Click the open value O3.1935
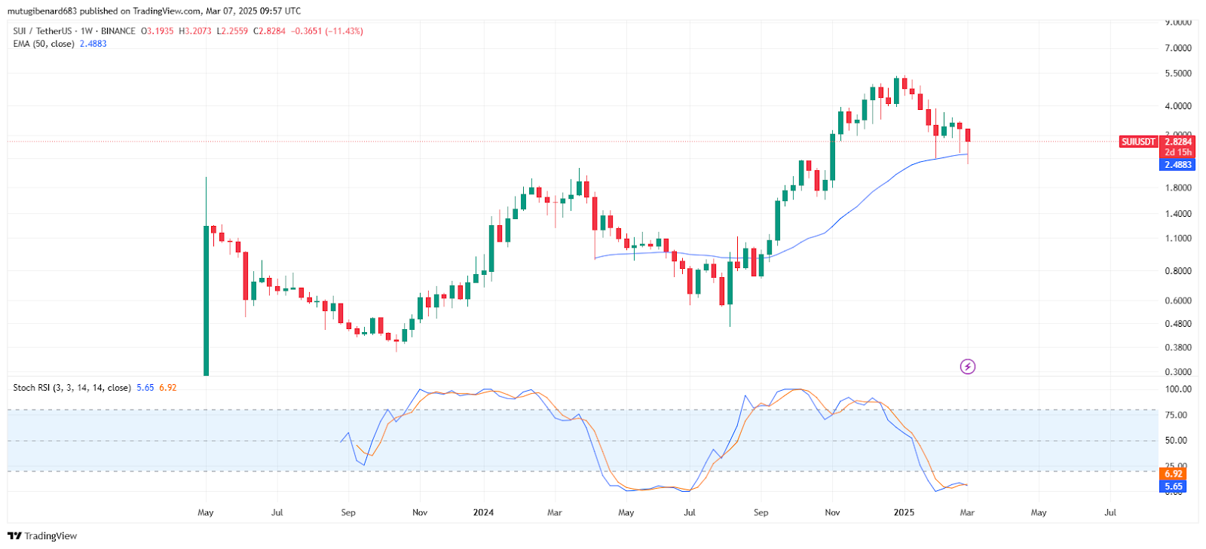This screenshot has width=1206, height=549. click(x=157, y=31)
